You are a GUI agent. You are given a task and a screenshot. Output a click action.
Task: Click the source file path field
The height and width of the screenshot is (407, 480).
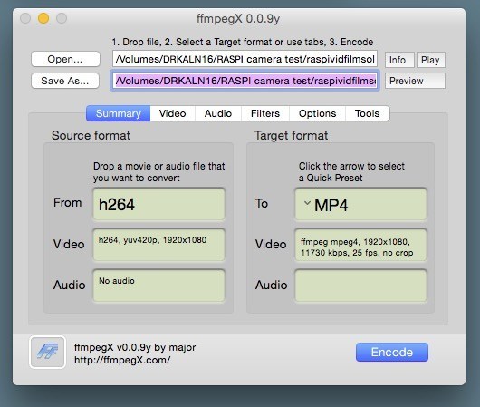click(245, 59)
